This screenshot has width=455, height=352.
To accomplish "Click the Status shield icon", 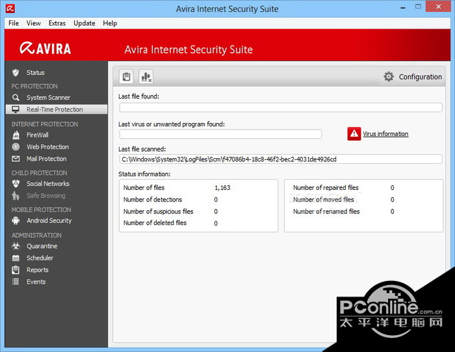I will (x=16, y=73).
